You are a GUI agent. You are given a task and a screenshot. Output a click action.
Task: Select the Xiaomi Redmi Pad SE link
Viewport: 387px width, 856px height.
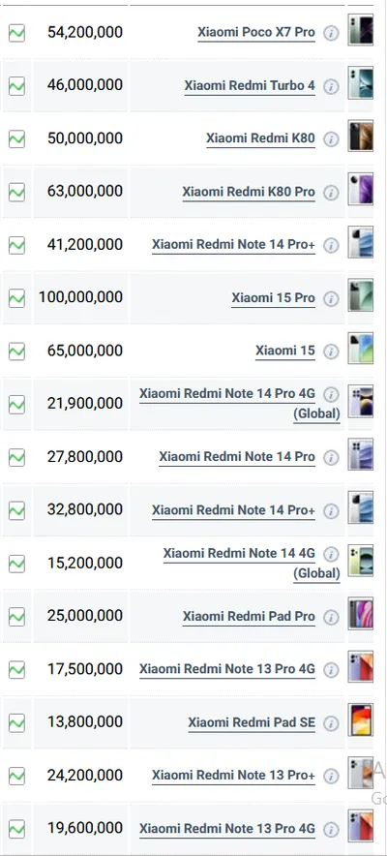coord(252,722)
